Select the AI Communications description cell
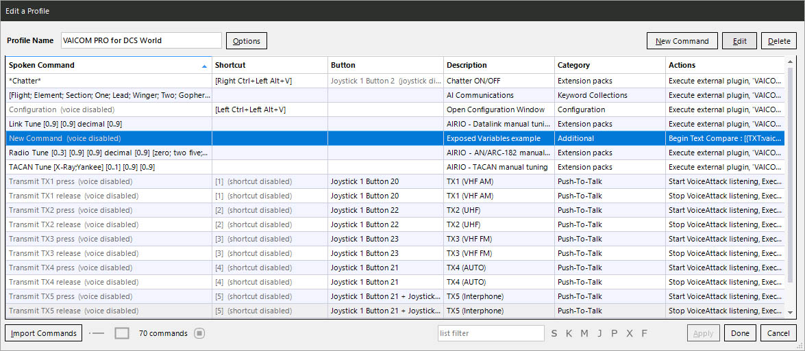 pos(499,95)
